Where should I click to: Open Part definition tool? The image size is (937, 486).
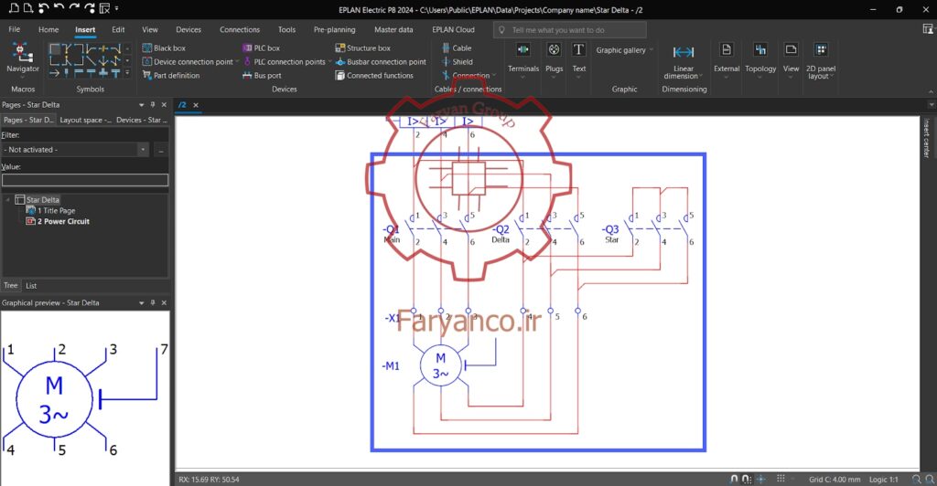[x=171, y=75]
